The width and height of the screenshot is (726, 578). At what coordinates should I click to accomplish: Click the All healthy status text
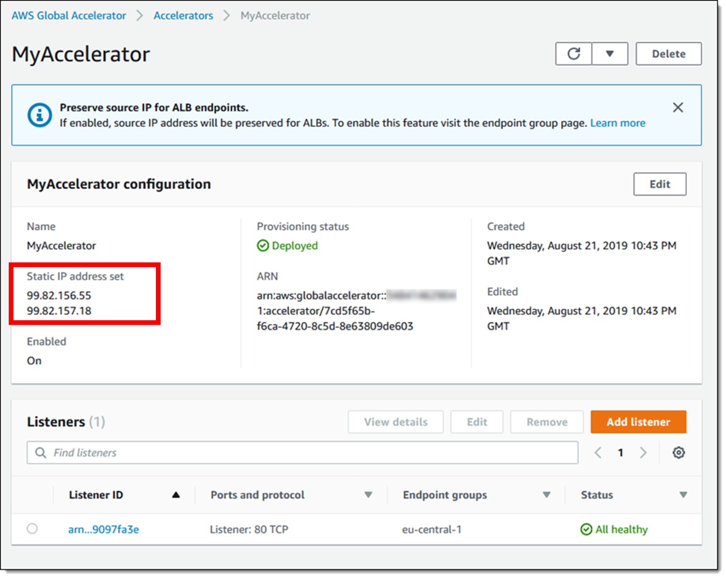(x=622, y=529)
